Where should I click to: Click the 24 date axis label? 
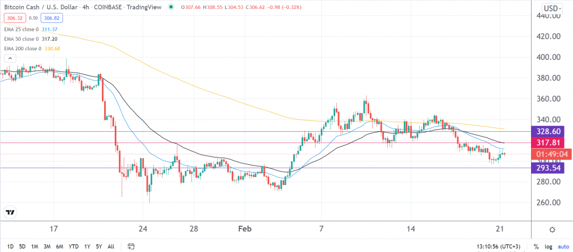click(x=143, y=230)
